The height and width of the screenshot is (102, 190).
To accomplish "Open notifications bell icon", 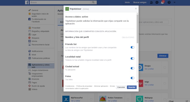I will (162, 2).
